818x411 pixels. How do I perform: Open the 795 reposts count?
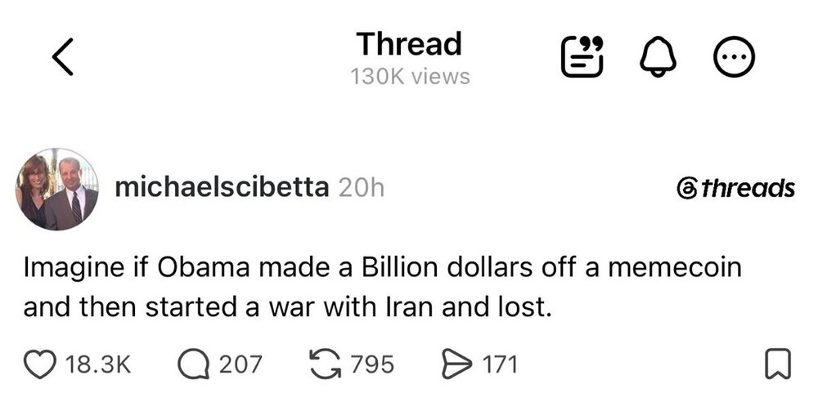tap(372, 364)
